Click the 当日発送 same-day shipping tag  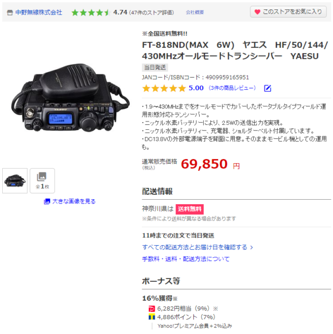click(x=155, y=68)
